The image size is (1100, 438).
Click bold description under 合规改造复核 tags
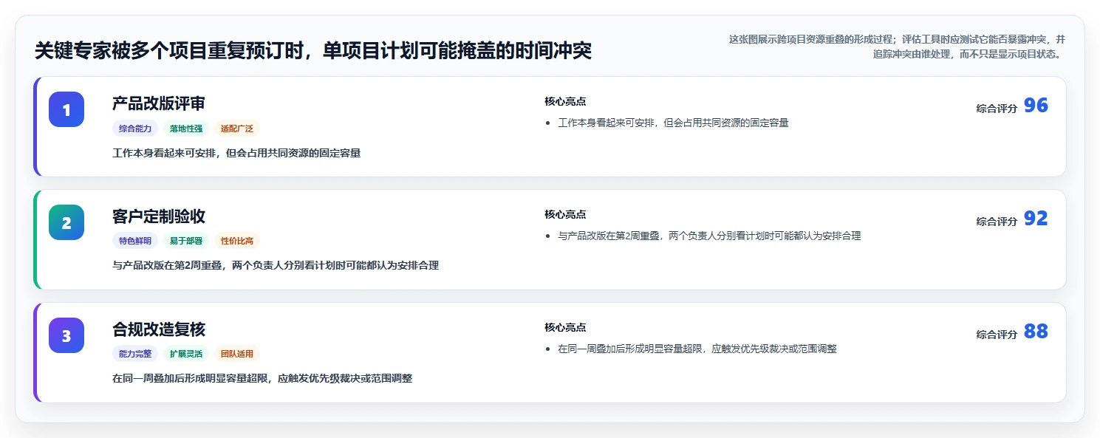262,378
